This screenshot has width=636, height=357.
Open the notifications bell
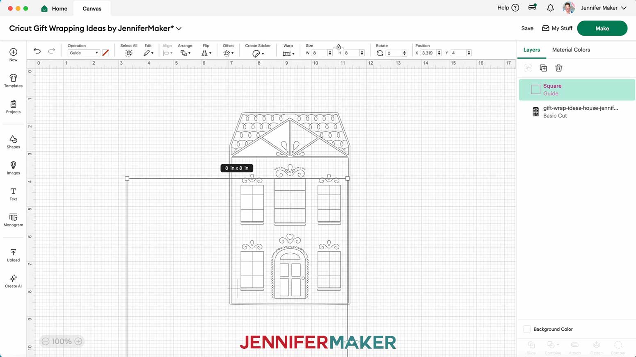(x=550, y=8)
